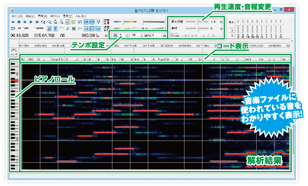Viewport: 308px width, 186px height.
Task: Click the fast forward icon
Action: click(37, 22)
